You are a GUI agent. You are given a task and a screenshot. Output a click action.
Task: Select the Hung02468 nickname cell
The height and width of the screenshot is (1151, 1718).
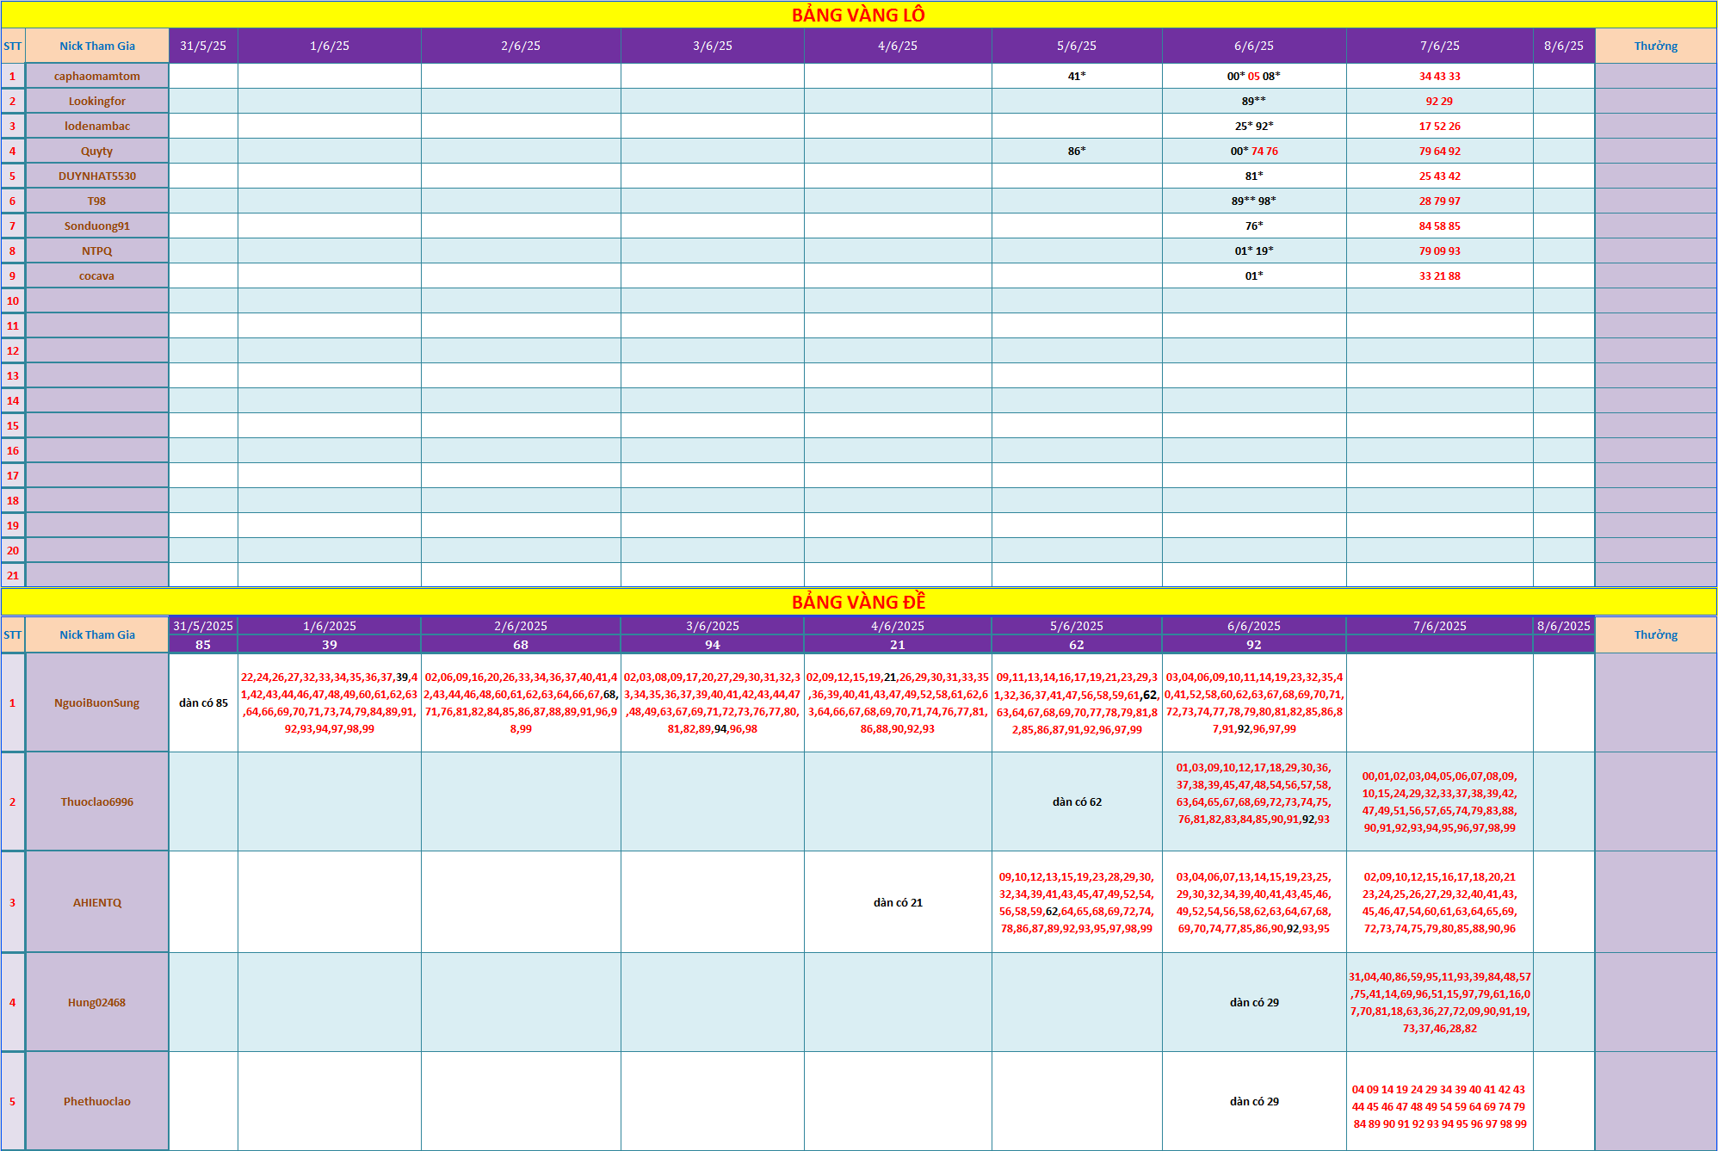(x=96, y=1002)
